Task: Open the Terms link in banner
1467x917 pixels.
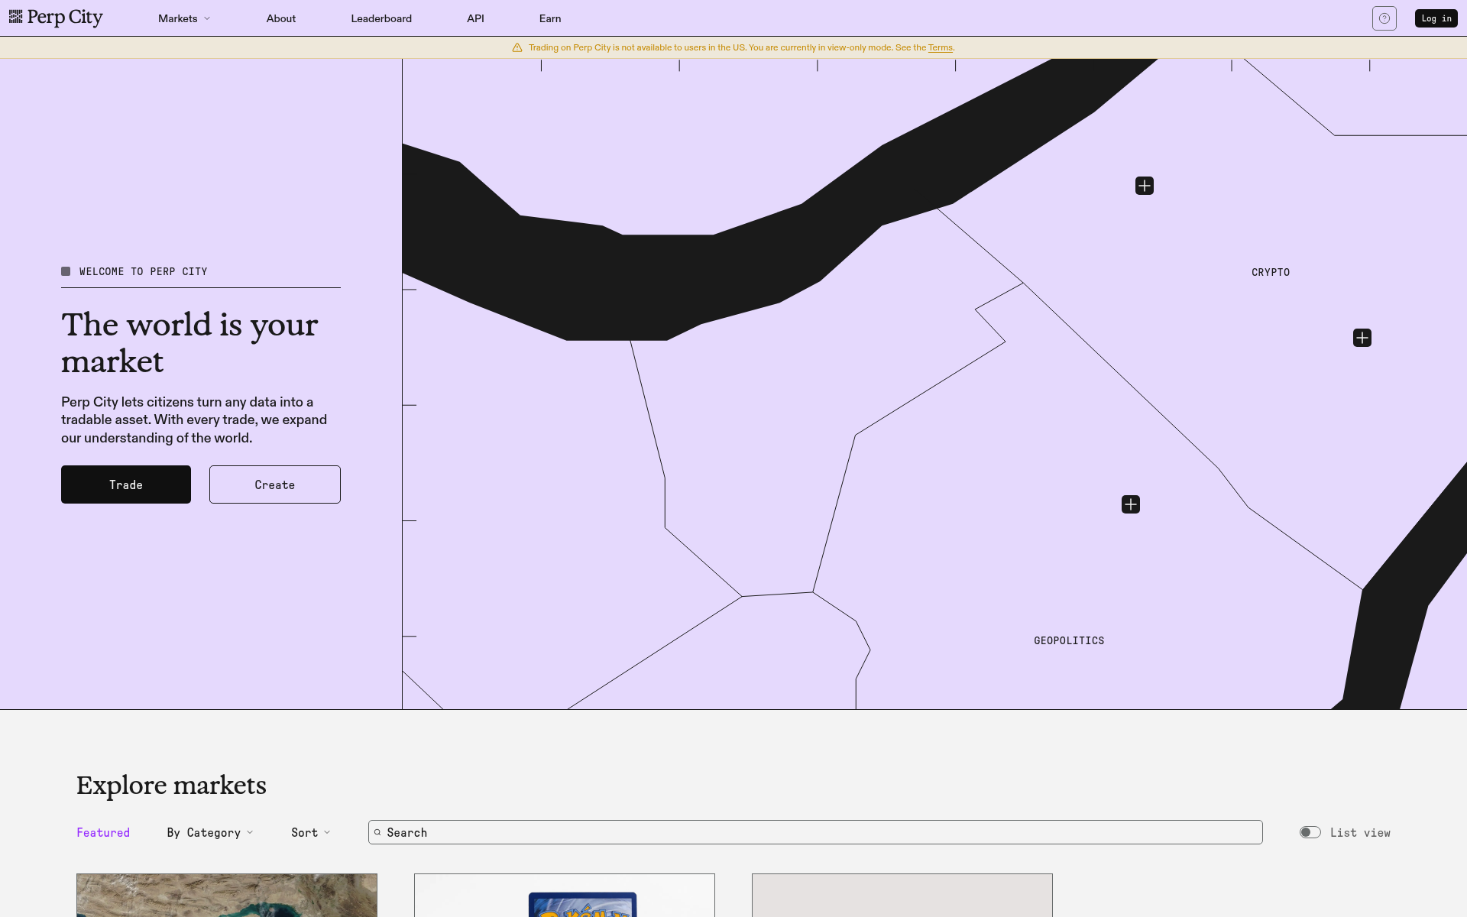Action: point(941,47)
